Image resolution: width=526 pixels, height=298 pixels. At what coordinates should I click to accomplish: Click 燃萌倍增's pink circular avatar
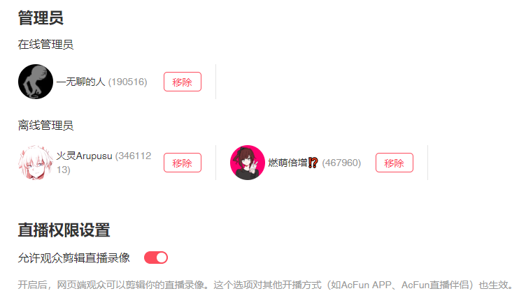[x=248, y=163]
